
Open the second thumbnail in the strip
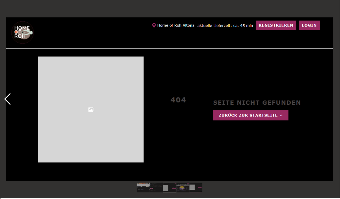click(x=156, y=188)
